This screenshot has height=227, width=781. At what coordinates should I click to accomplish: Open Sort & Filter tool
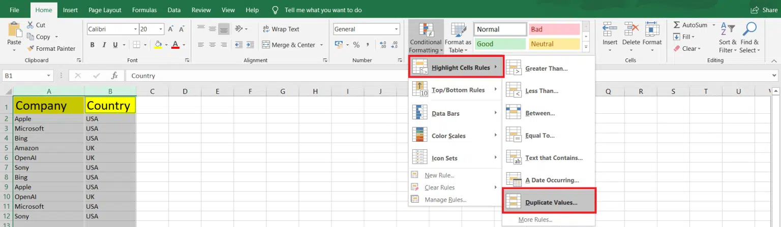click(728, 38)
